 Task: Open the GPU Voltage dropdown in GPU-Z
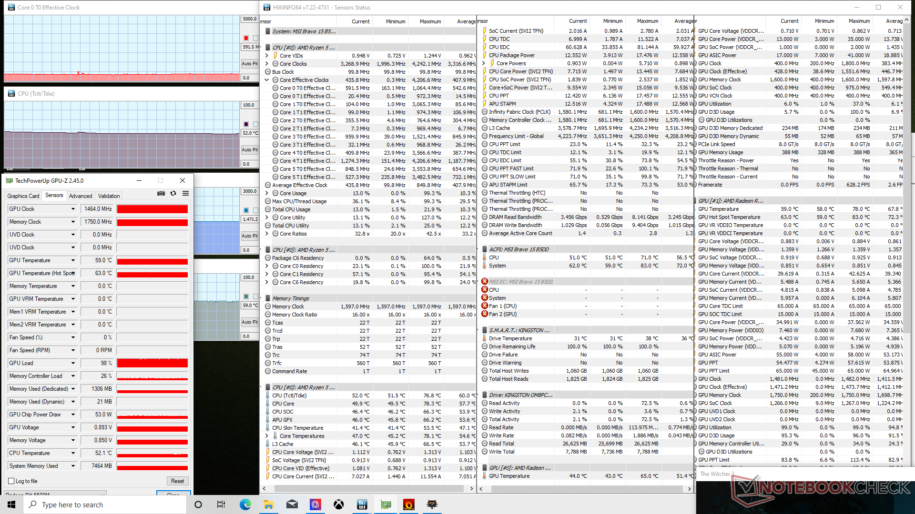(73, 427)
